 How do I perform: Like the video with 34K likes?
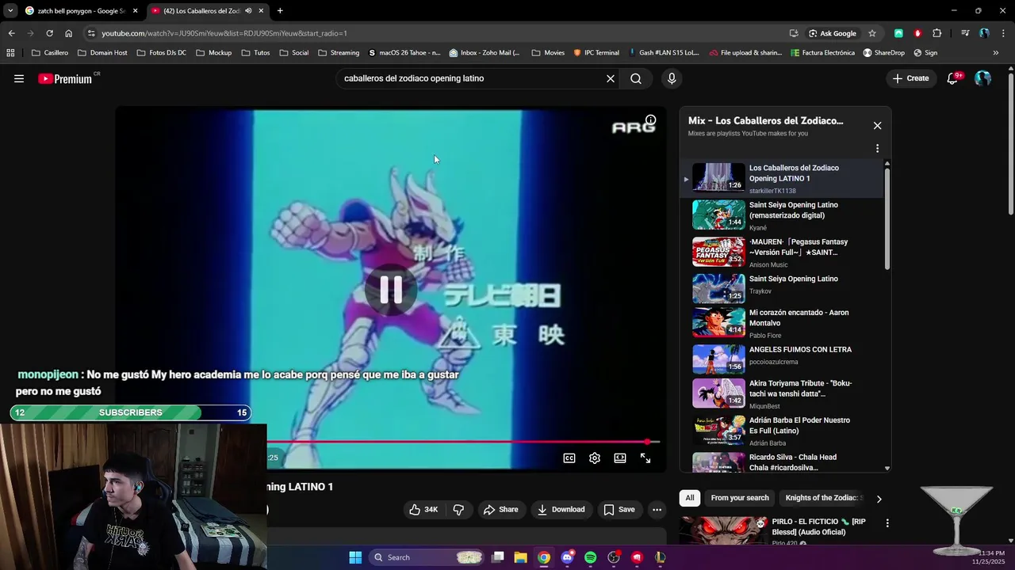pos(424,510)
